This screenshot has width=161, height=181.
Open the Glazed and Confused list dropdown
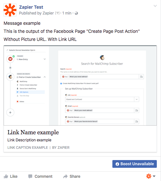coord(102,100)
